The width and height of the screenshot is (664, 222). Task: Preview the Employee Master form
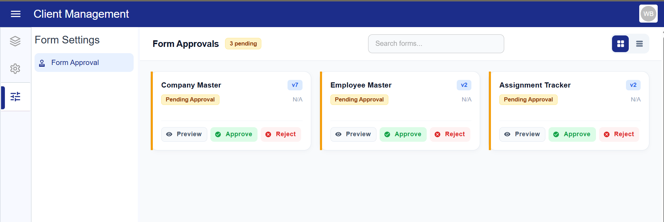point(353,134)
